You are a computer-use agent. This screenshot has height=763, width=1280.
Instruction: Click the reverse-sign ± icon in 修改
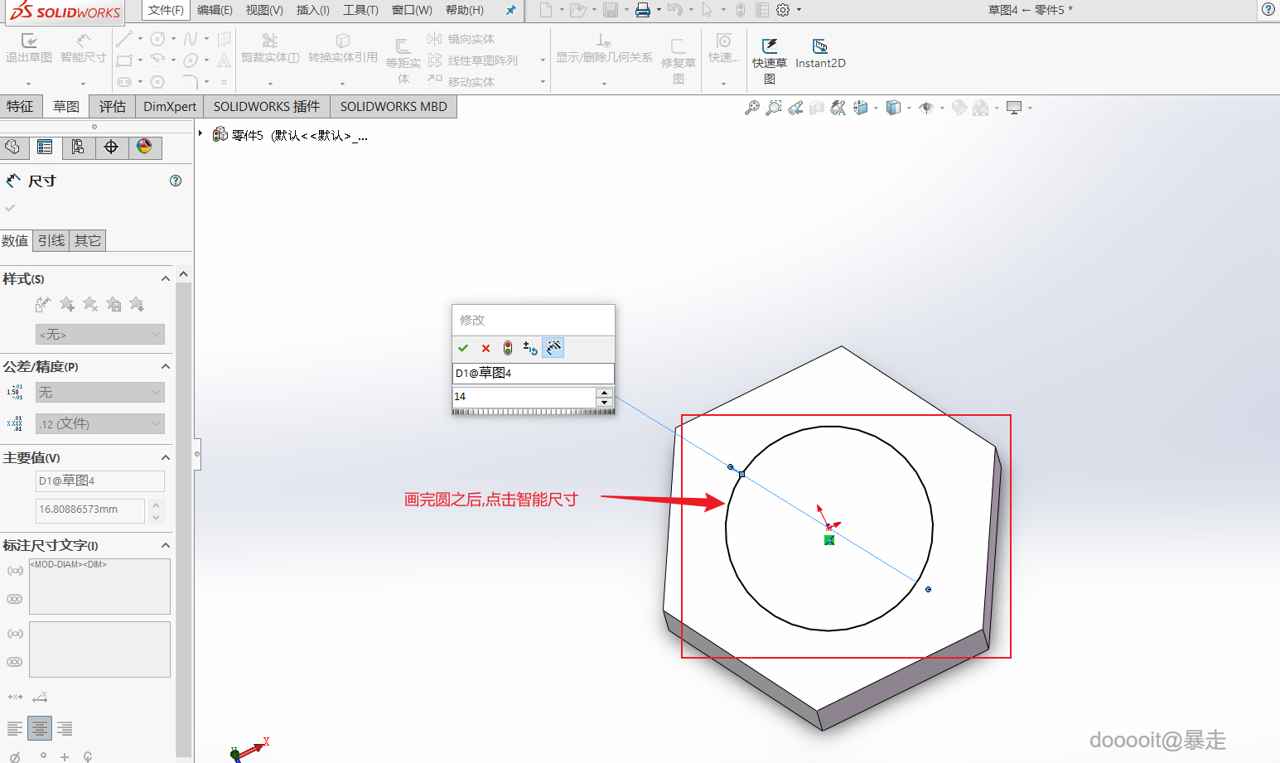pyautogui.click(x=530, y=348)
